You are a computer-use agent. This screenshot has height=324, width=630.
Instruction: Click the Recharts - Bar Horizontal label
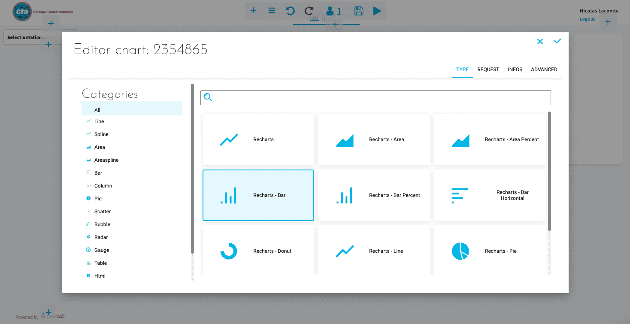tap(512, 195)
